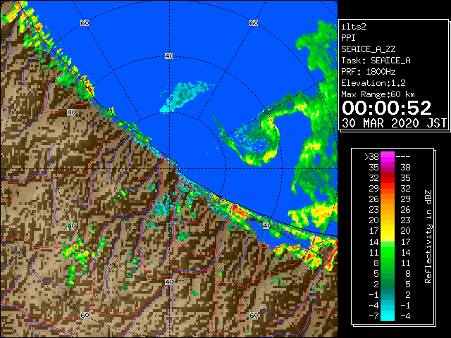Pick the cyan color band beside -7
Image resolution: width=451 pixels, height=338 pixels.
click(x=388, y=315)
